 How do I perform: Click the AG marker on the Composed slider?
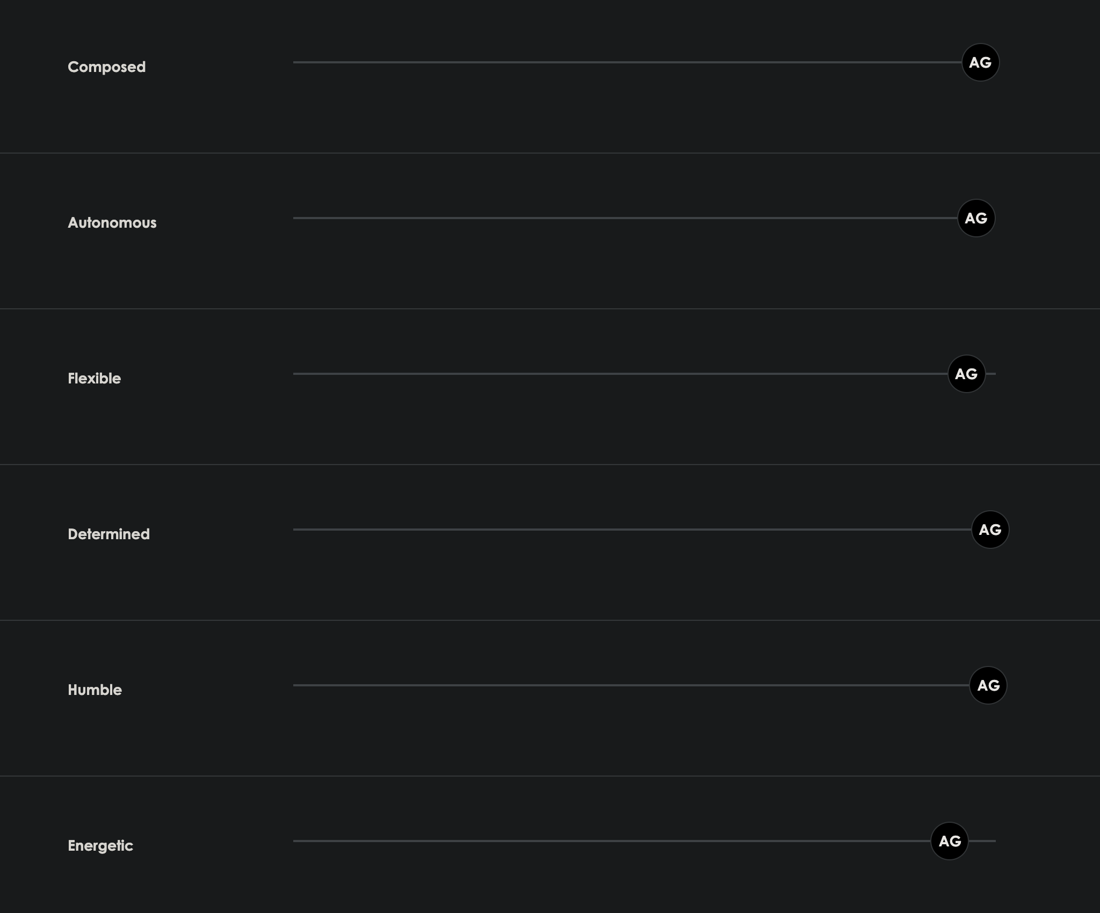[980, 62]
